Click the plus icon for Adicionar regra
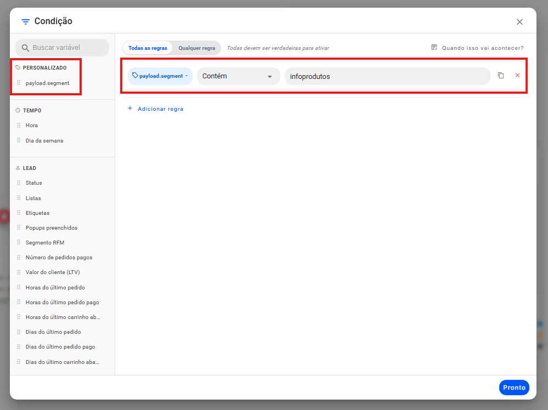Image resolution: width=548 pixels, height=410 pixels. coord(130,109)
